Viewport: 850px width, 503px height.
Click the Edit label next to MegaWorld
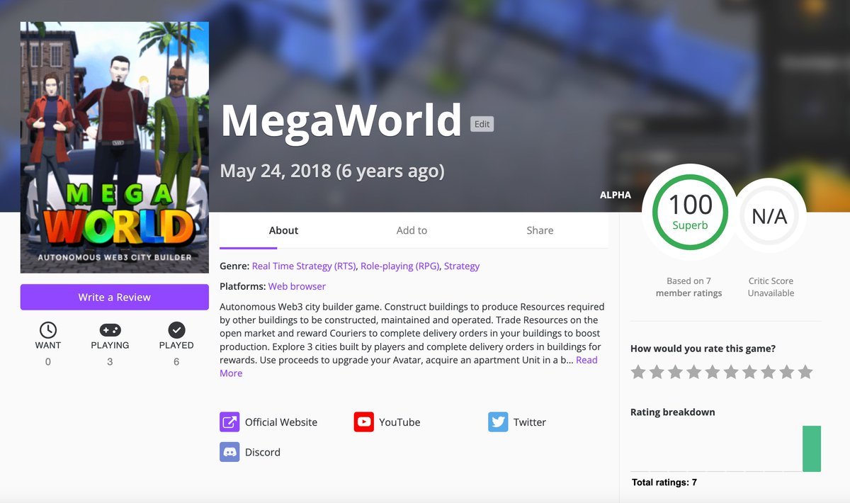(x=482, y=124)
